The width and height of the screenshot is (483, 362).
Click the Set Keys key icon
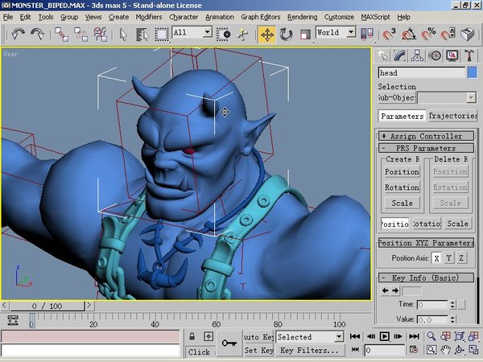(x=229, y=343)
